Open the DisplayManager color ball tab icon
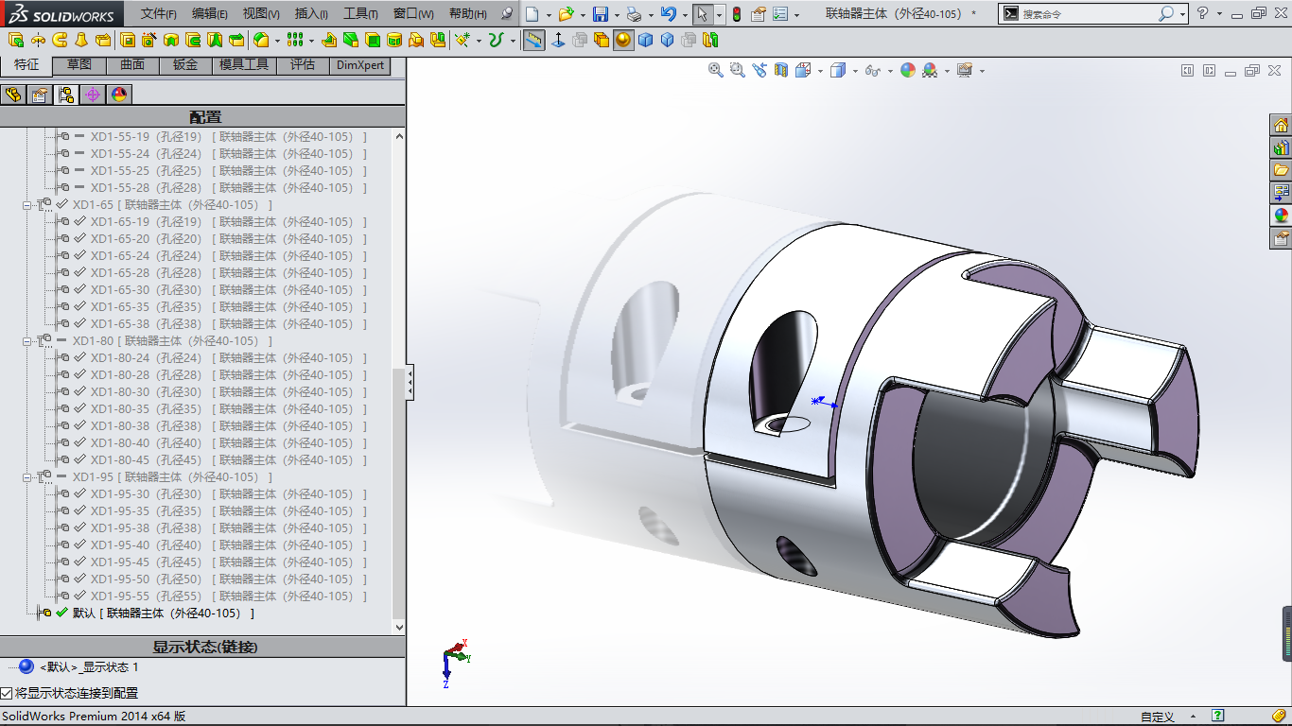This screenshot has width=1292, height=726. click(118, 95)
